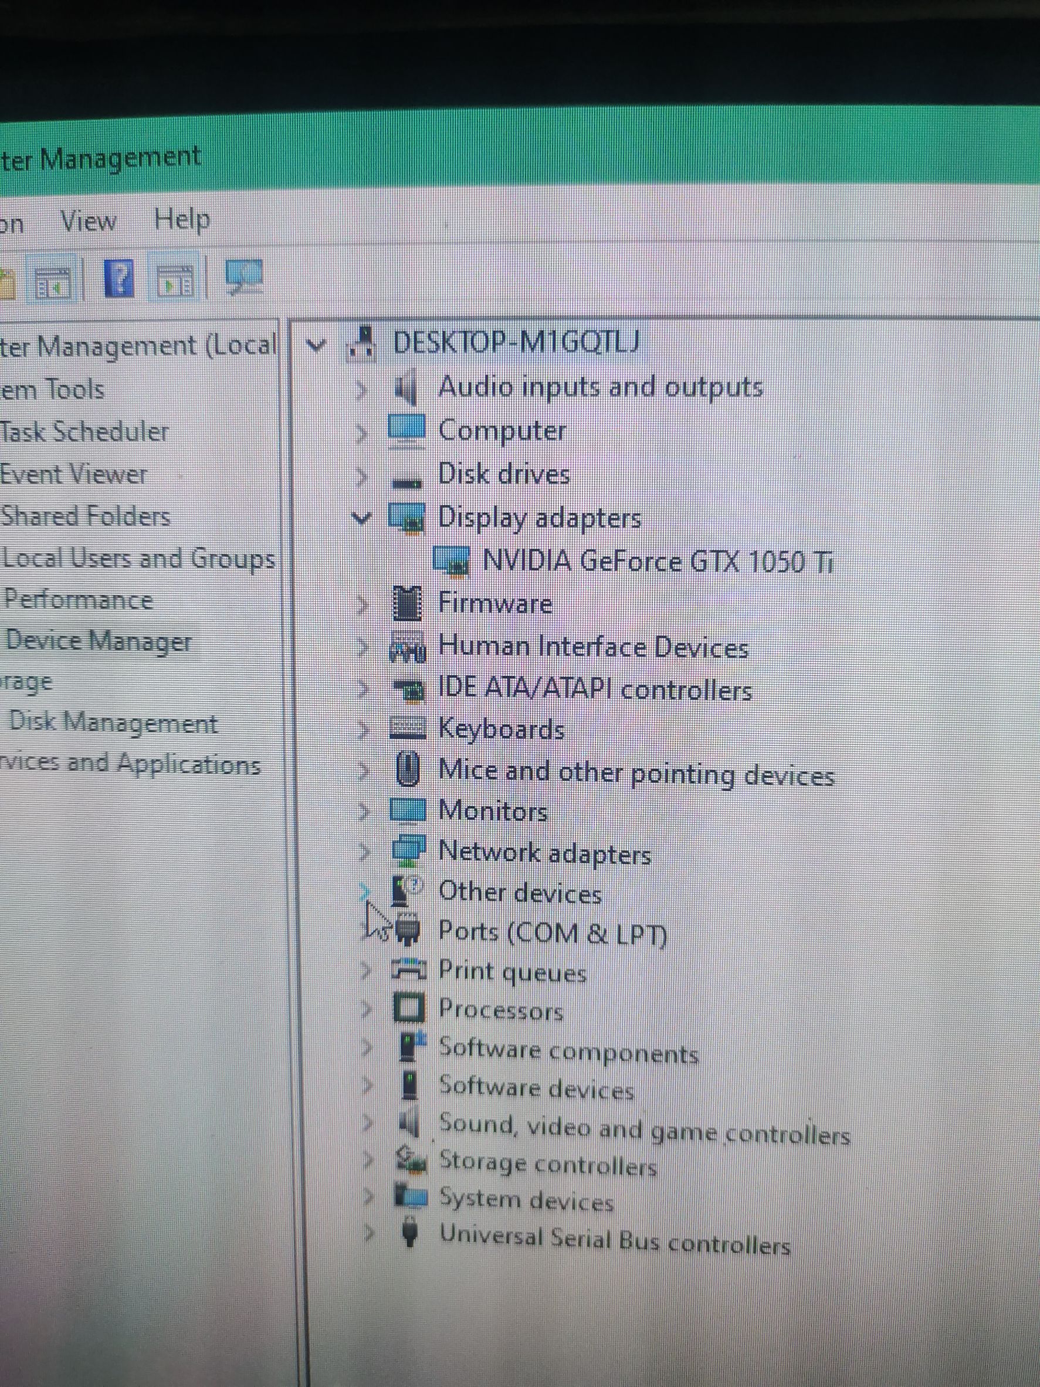Click the scan for hardware changes monitor icon
This screenshot has width=1040, height=1387.
pos(245,276)
